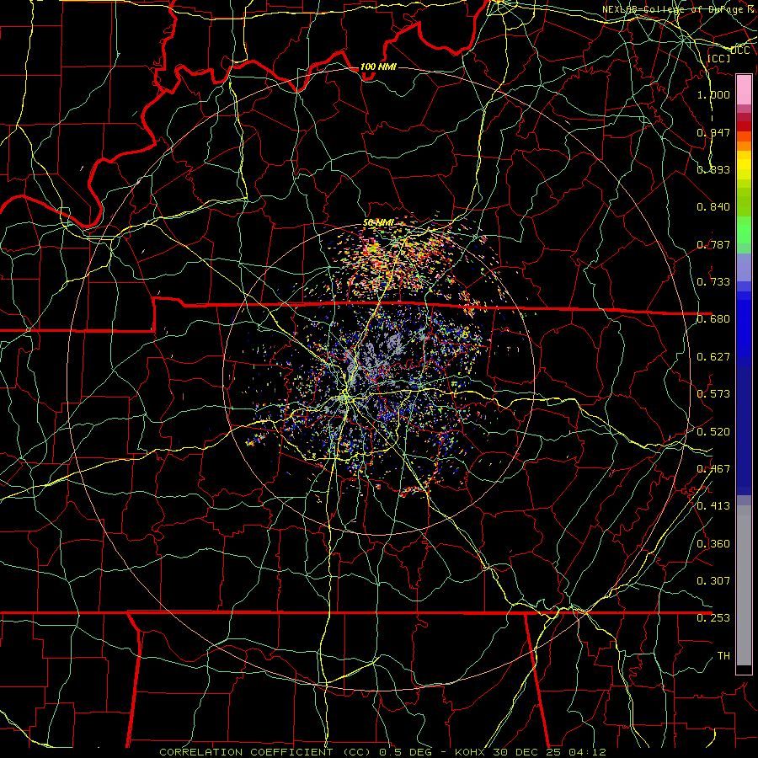Pick the orange swatch on the color bar
Screen dimensions: 758x758
pyautogui.click(x=744, y=146)
